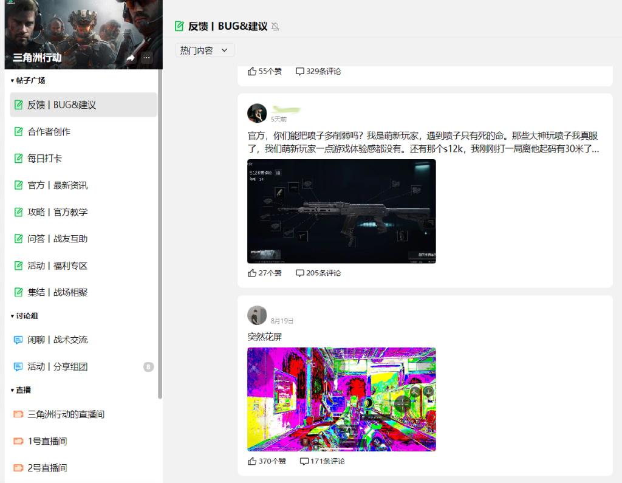Enter 三角洲行动的直播间 live room
This screenshot has height=483, width=622.
click(66, 414)
